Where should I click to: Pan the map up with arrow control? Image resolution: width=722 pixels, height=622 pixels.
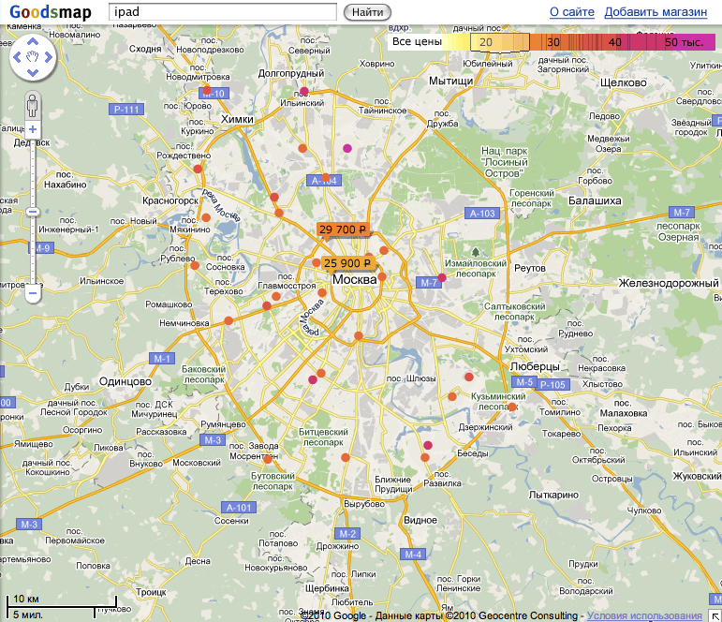(33, 42)
